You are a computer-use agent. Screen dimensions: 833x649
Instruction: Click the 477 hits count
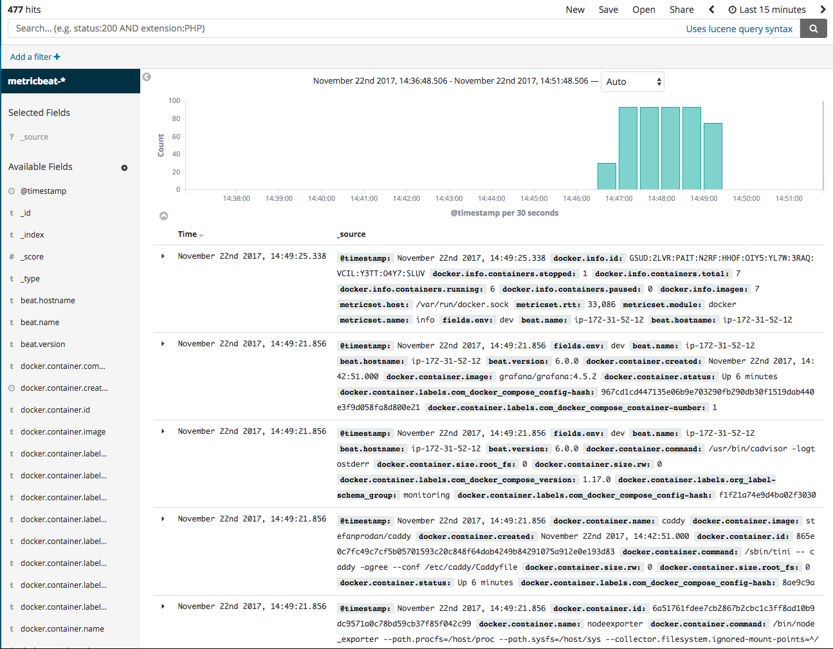(24, 10)
